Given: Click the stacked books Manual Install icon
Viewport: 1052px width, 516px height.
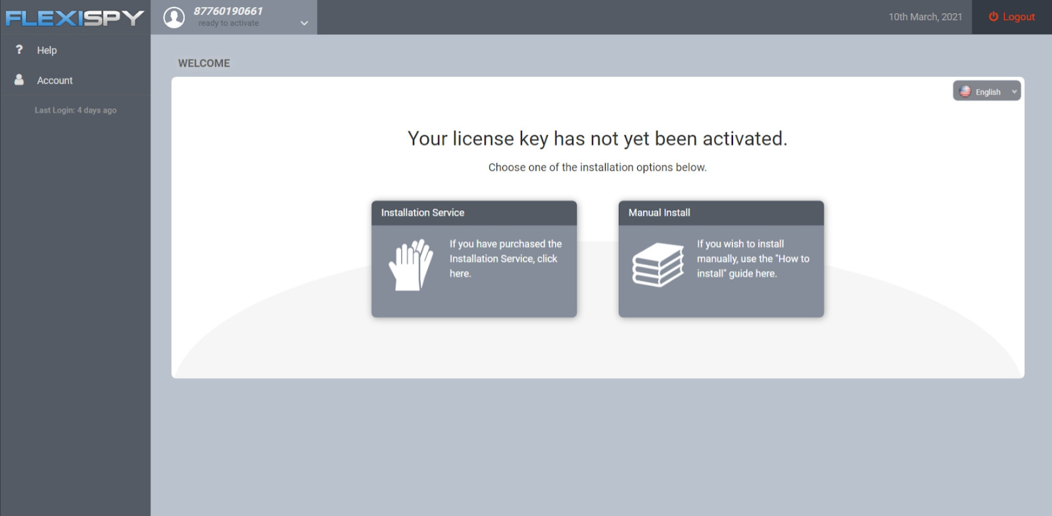Looking at the screenshot, I should pyautogui.click(x=658, y=265).
